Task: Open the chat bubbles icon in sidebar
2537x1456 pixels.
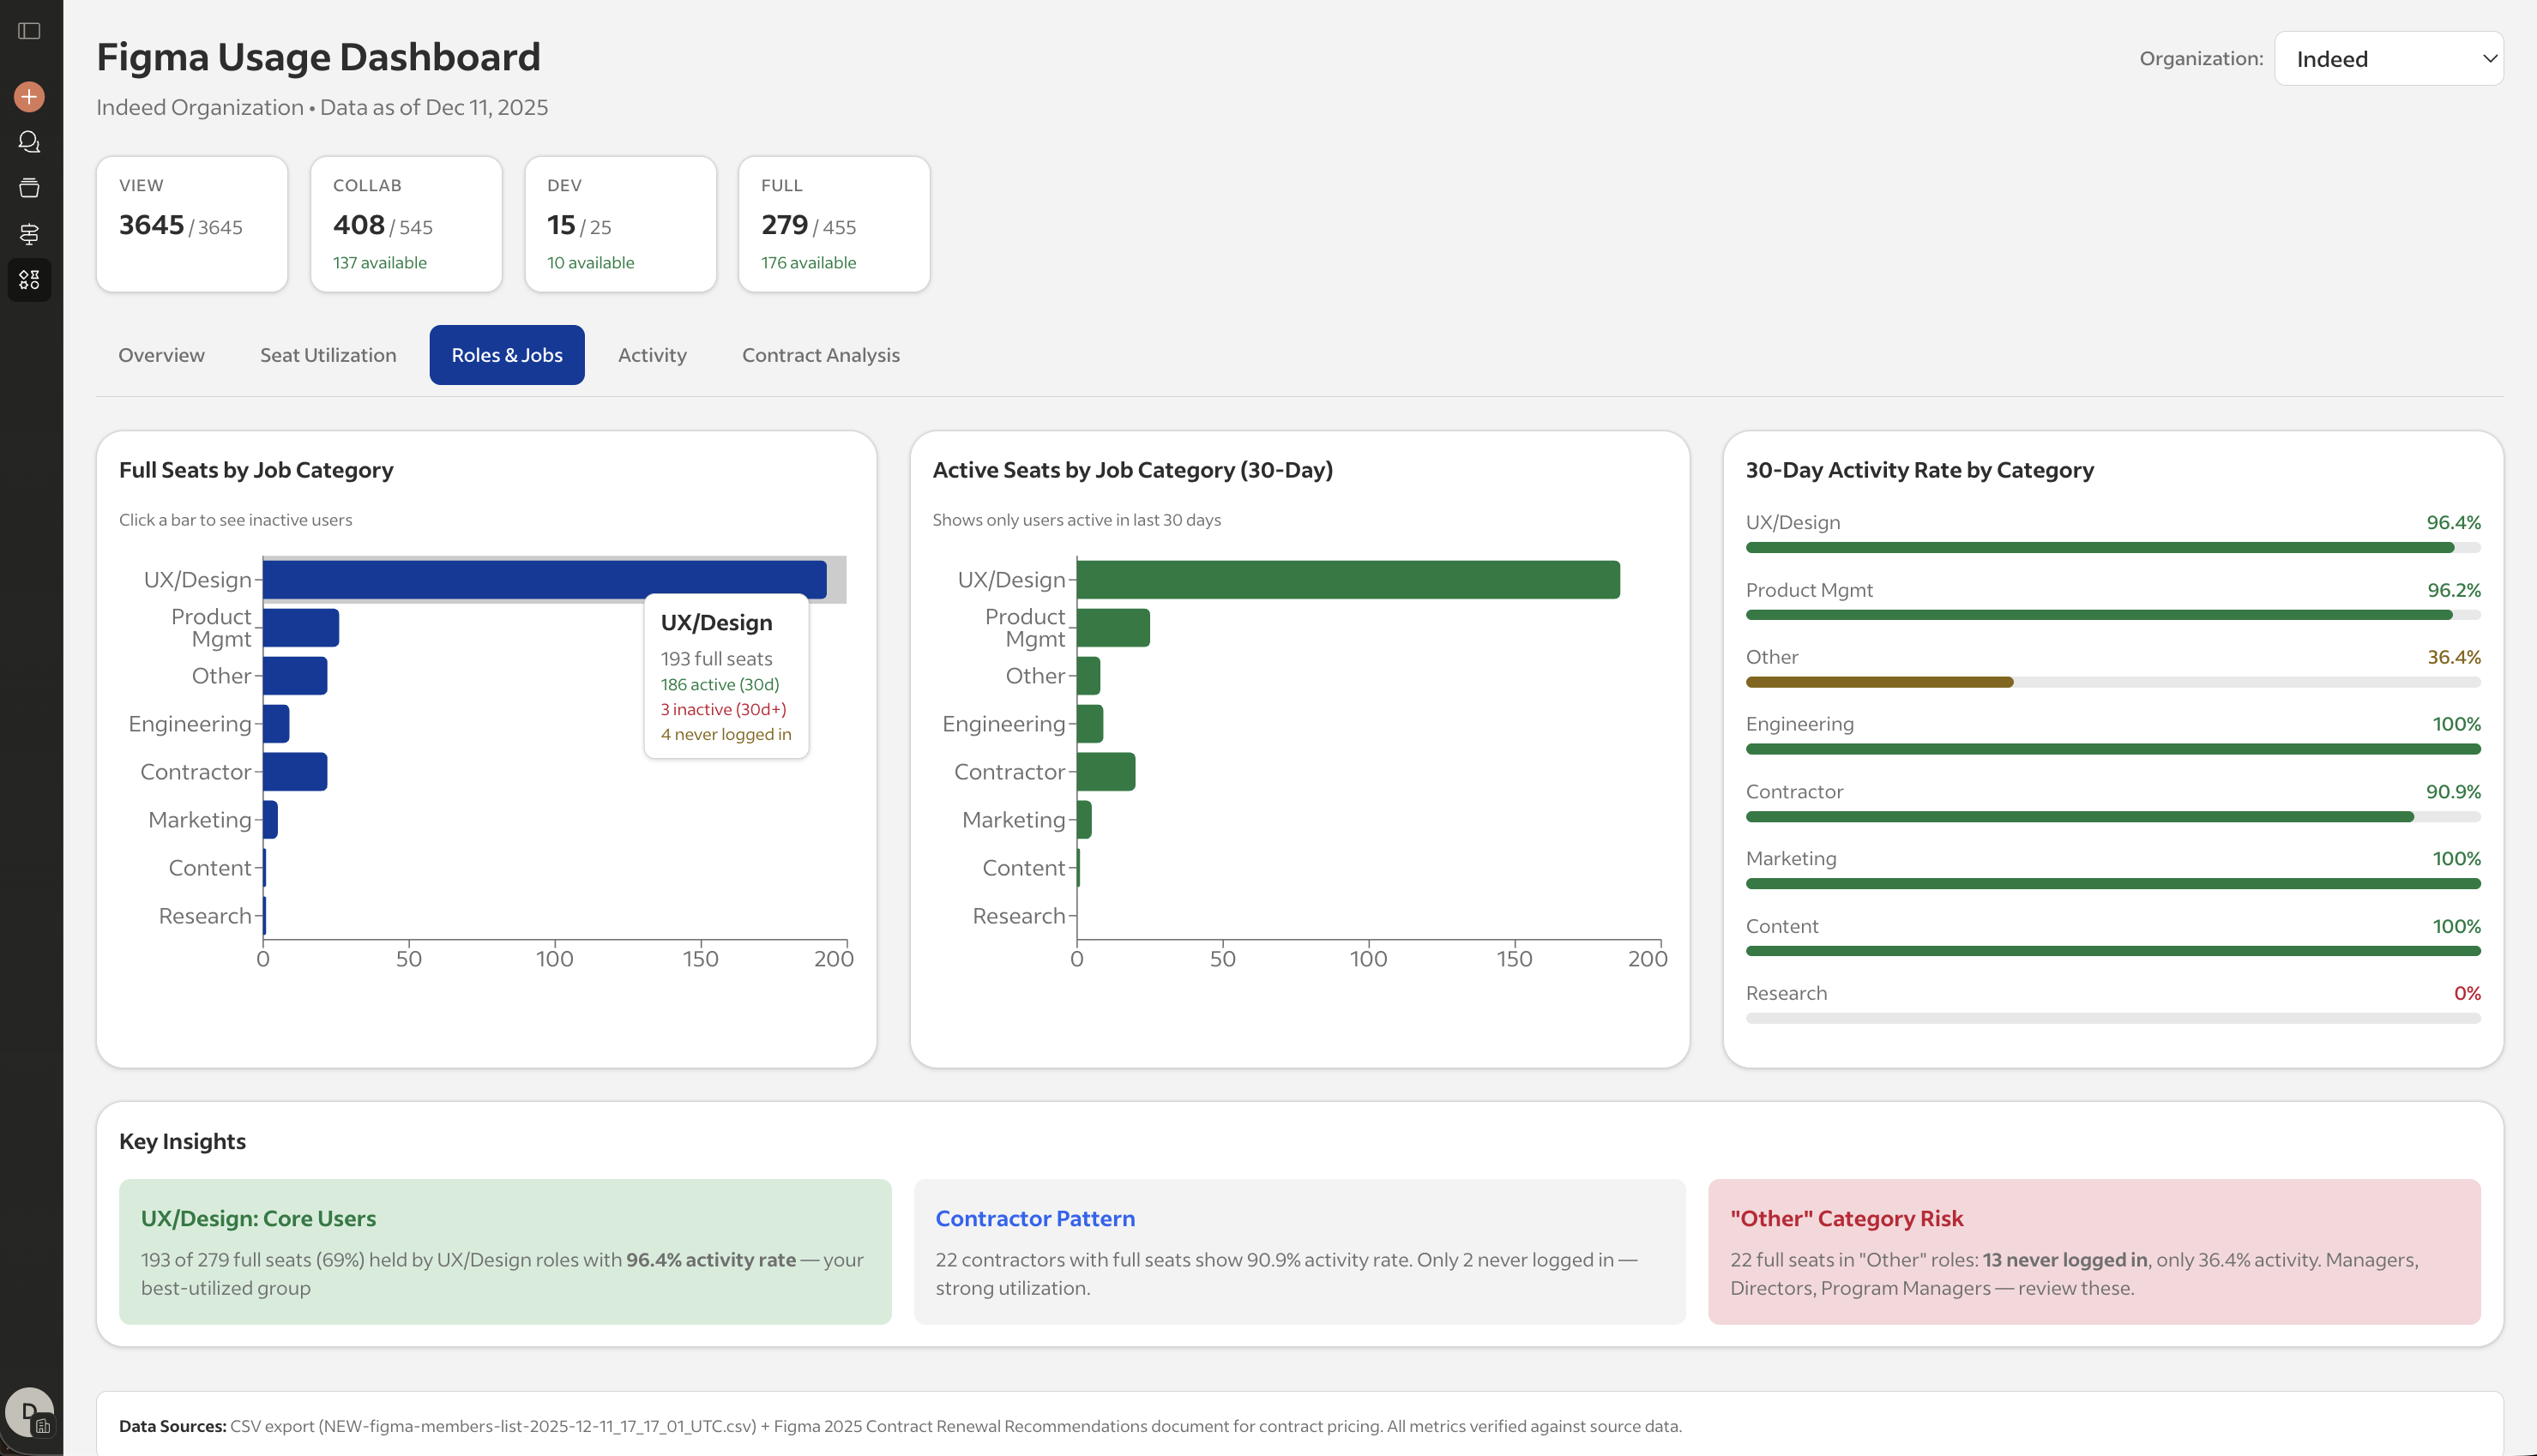Action: pos(29,142)
